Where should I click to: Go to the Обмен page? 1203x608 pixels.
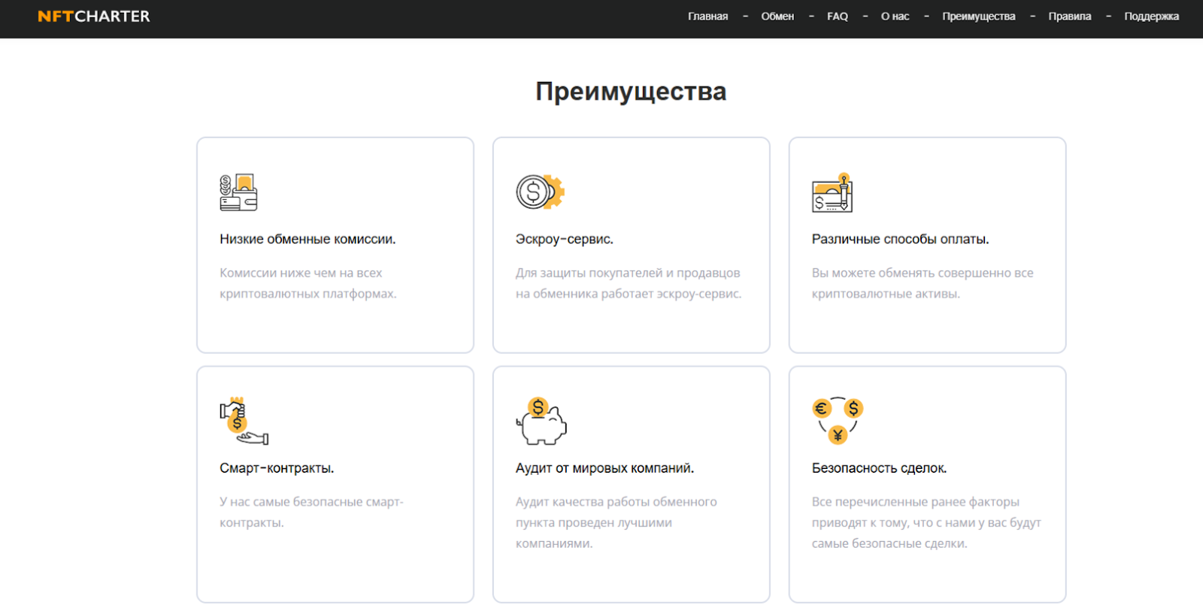click(777, 17)
